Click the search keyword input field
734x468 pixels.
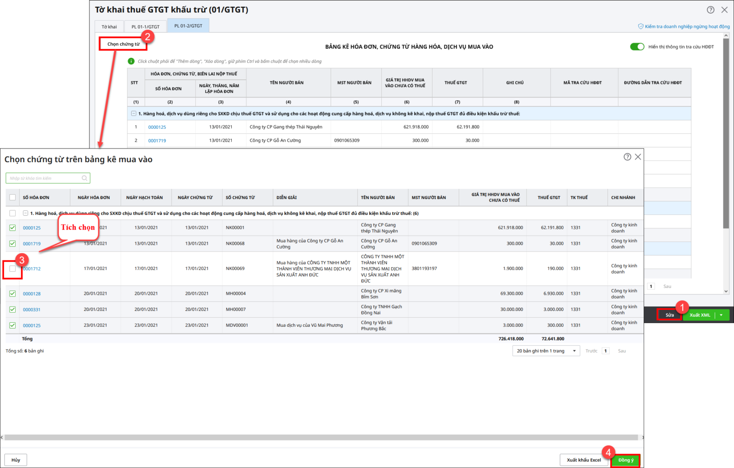(44, 178)
